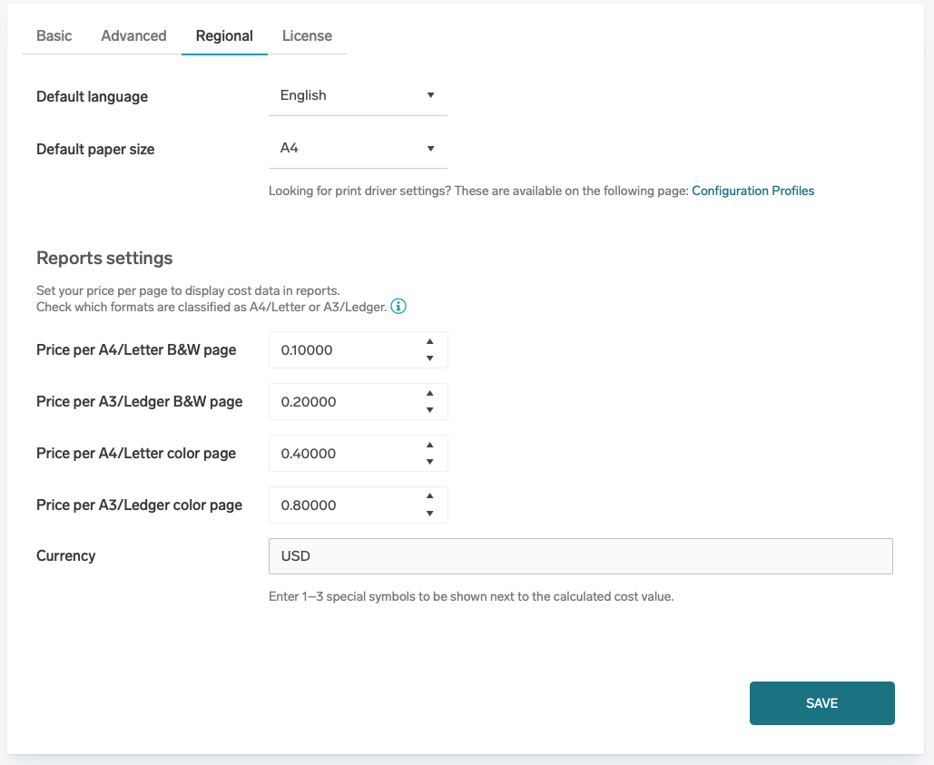Select the Regional tab
Viewport: 934px width, 765px height.
point(224,36)
